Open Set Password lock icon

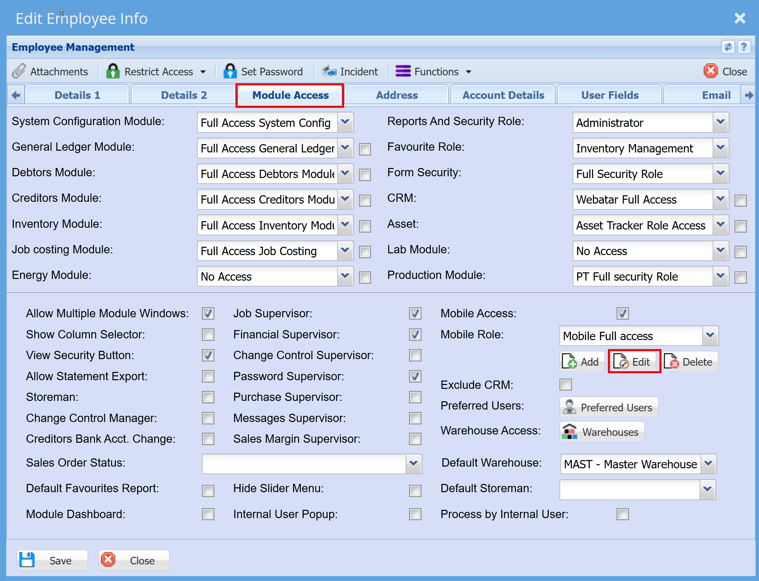point(230,71)
